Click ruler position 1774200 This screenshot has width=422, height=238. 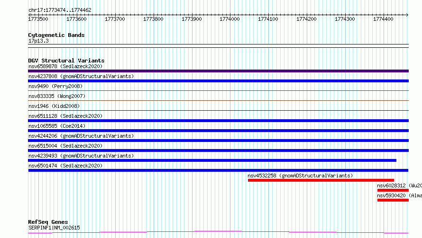(x=306, y=19)
